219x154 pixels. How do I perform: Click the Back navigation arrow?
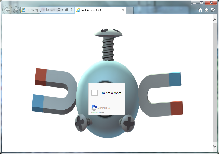(7, 10)
